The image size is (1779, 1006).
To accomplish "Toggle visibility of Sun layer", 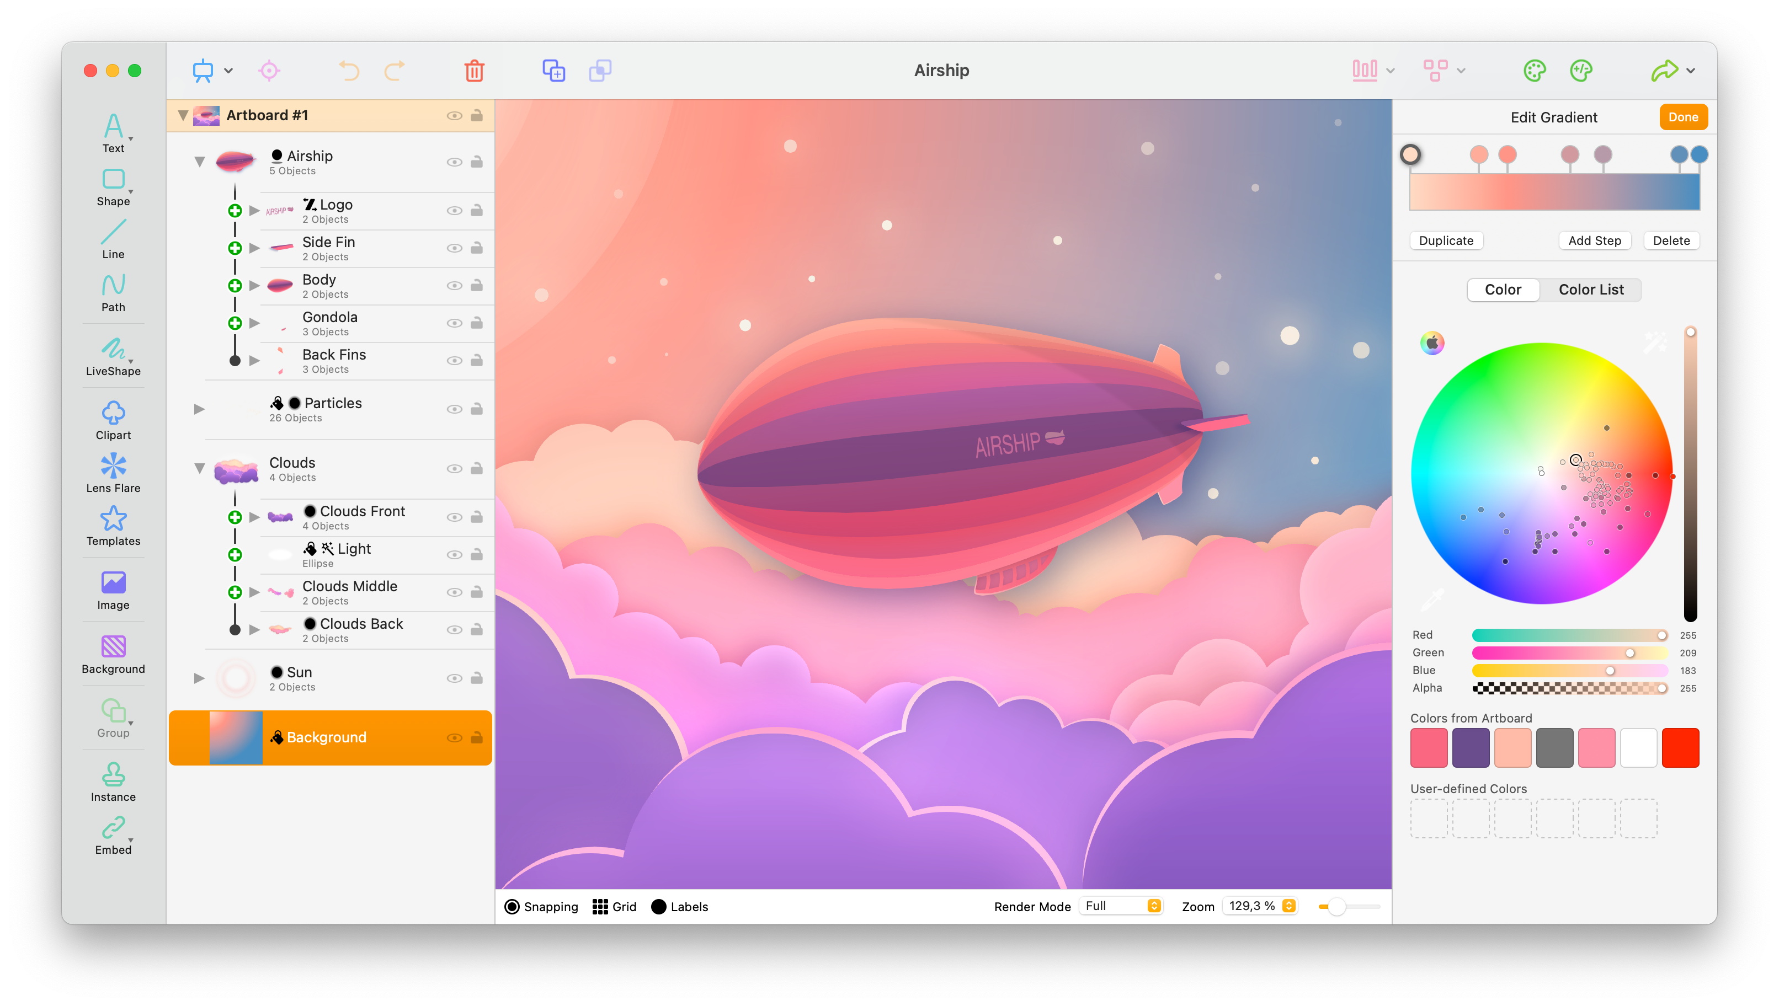I will [x=454, y=678].
